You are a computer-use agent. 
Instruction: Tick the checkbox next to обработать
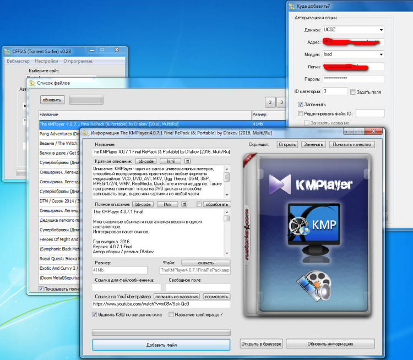[x=199, y=204]
